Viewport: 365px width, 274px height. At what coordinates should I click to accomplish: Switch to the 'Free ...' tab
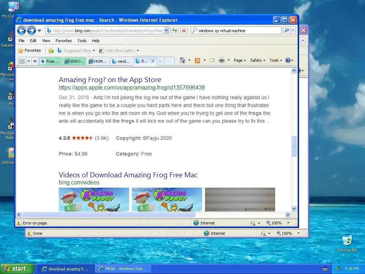tap(51, 61)
